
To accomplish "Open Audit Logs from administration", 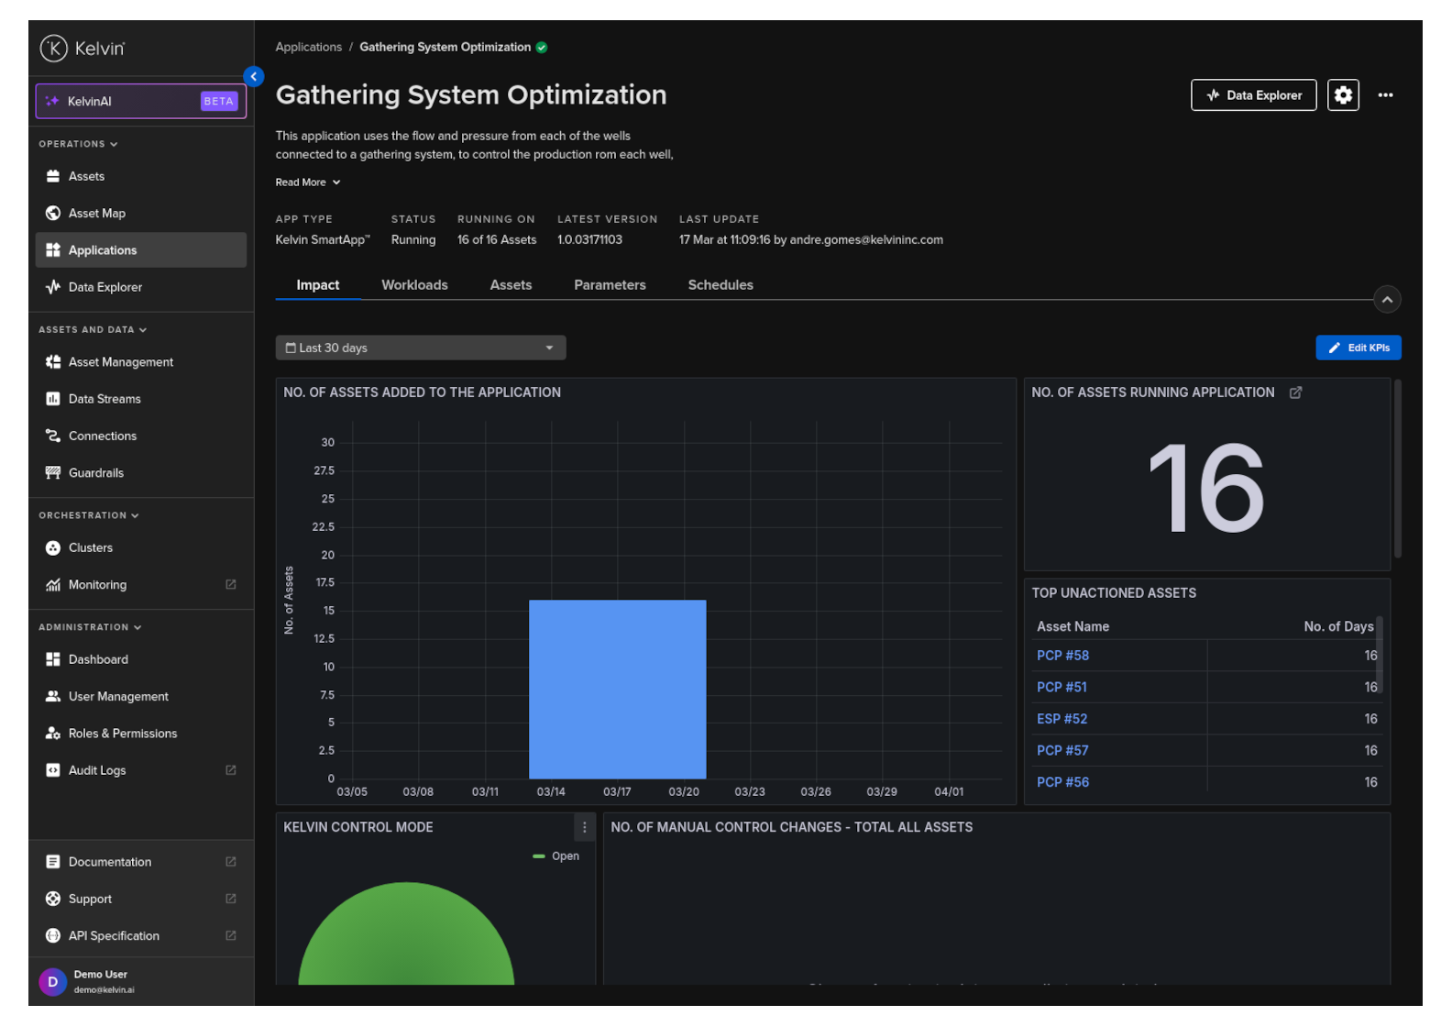I will click(x=97, y=770).
